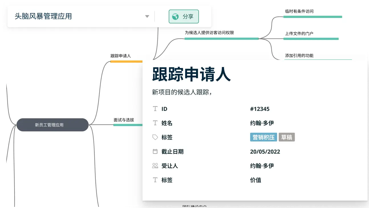Image resolution: width=369 pixels, height=208 pixels.
Task: Click the 姓名 field label
Action: point(167,123)
